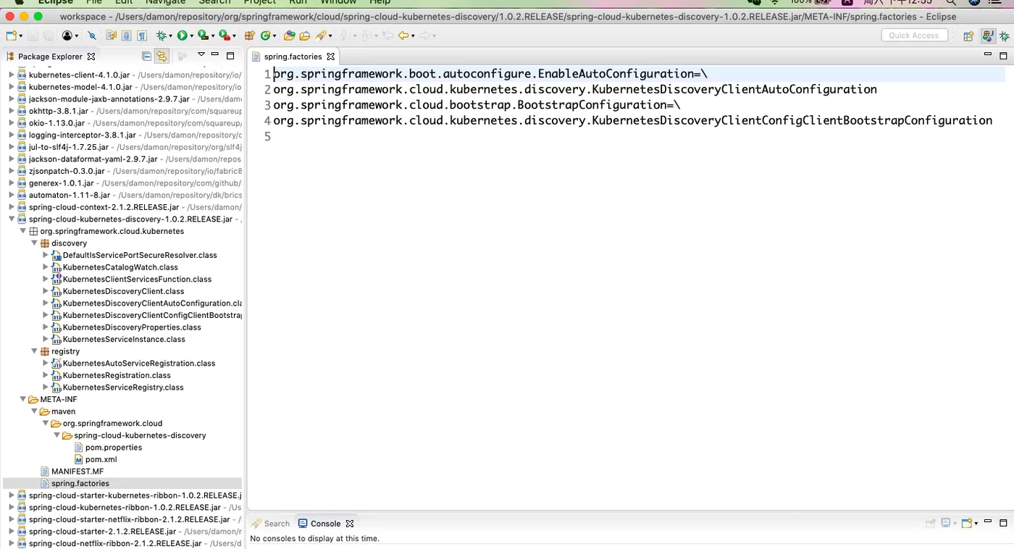Collapse the spring-cloud-kubernetes-discovery-1.0.2.RELEASE.jar node
1014x549 pixels.
point(12,219)
